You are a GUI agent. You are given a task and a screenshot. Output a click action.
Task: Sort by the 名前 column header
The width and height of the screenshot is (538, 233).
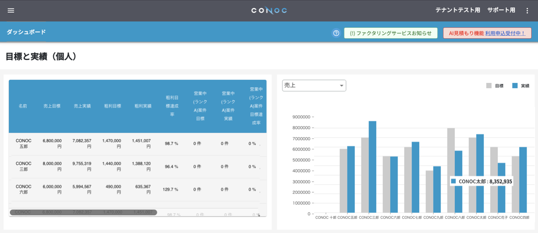[23, 106]
